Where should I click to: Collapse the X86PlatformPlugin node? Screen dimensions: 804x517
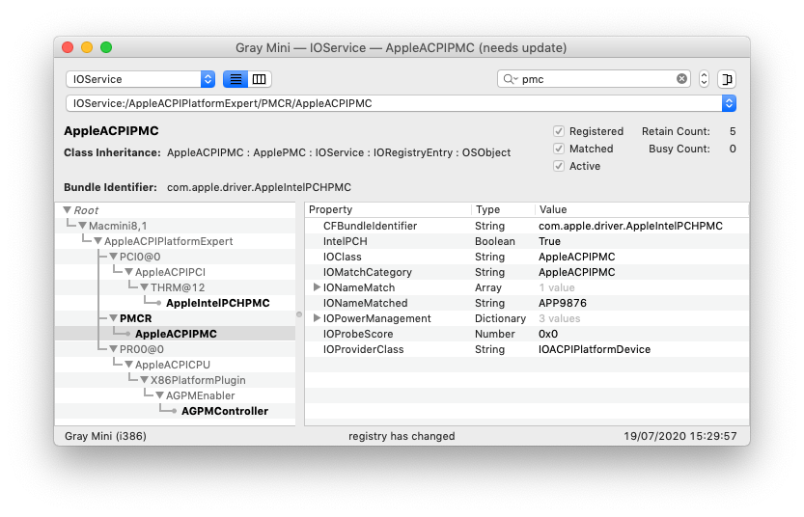144,380
